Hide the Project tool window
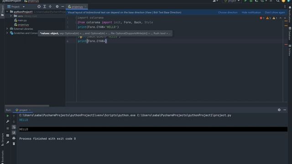Viewport: 292px width, 164px height. [x=63, y=6]
